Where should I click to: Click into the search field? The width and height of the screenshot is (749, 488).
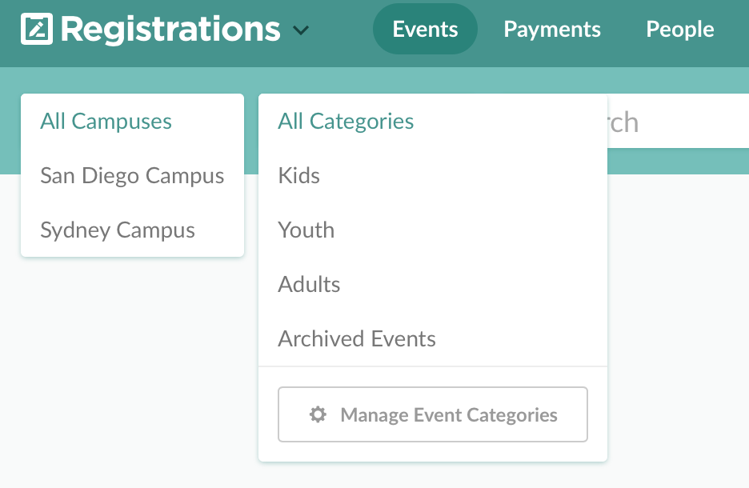680,122
